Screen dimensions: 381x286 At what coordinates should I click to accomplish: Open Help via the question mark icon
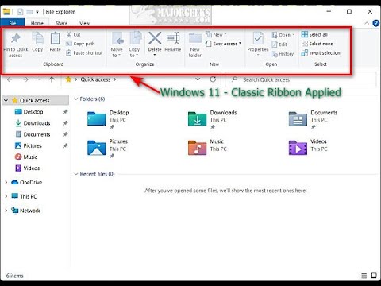pos(375,23)
